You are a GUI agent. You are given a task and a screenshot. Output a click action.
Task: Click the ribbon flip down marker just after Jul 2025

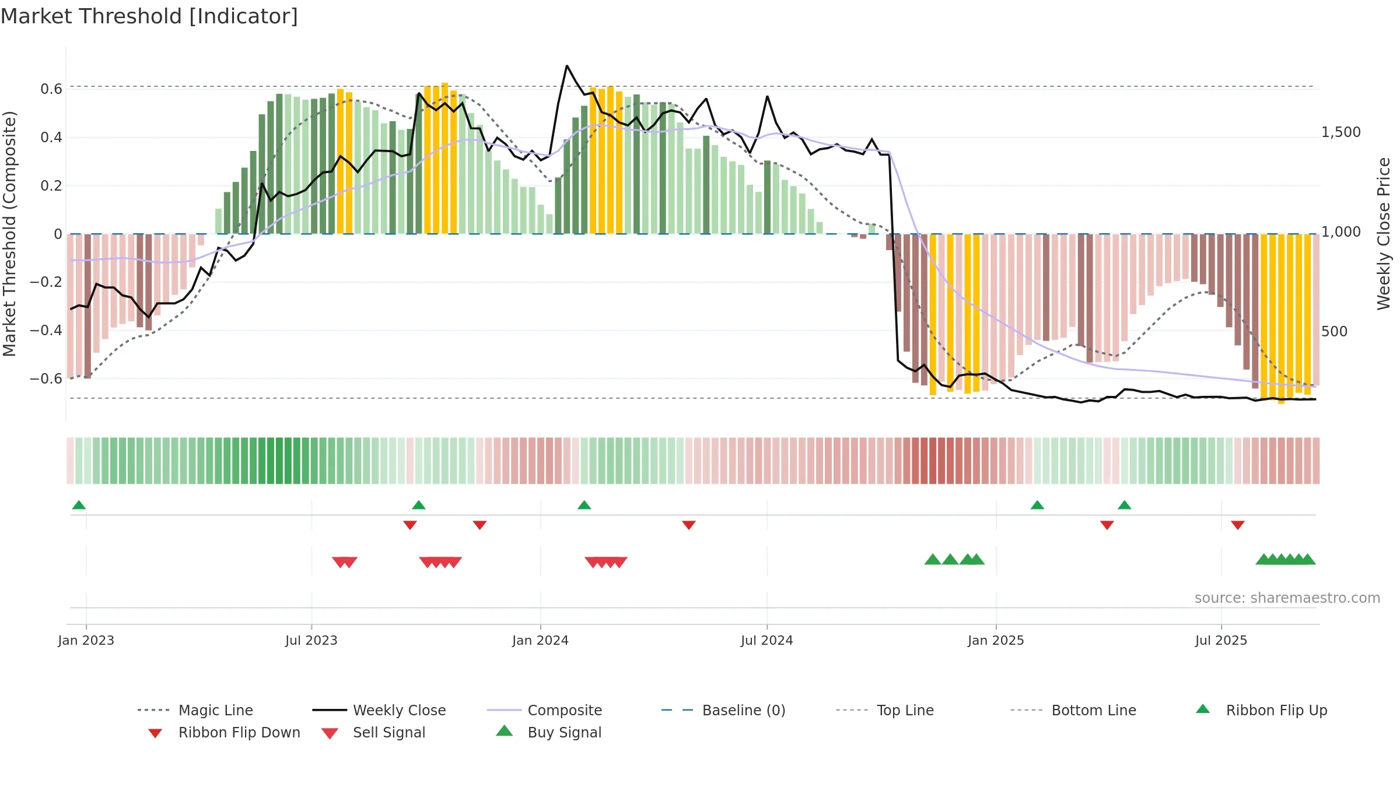point(1238,525)
